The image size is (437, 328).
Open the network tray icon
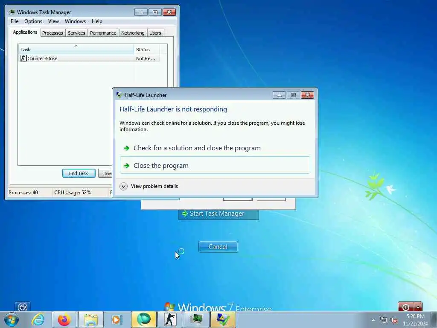point(384,320)
